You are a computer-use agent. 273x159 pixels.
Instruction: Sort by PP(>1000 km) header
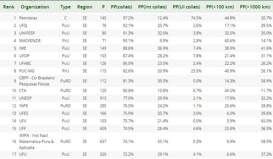pos(255,7)
